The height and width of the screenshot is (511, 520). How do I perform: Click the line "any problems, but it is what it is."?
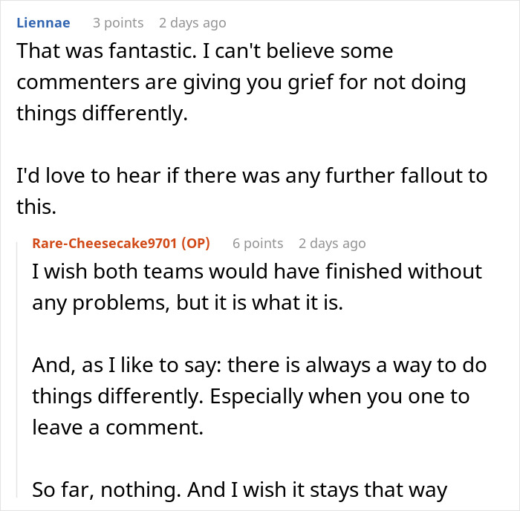[187, 302]
